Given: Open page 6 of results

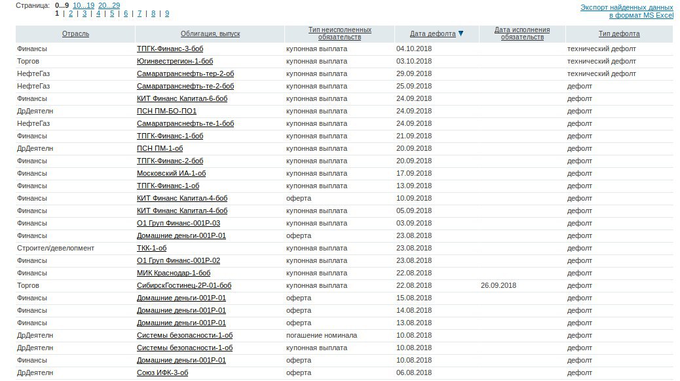Looking at the screenshot, I should tap(126, 14).
